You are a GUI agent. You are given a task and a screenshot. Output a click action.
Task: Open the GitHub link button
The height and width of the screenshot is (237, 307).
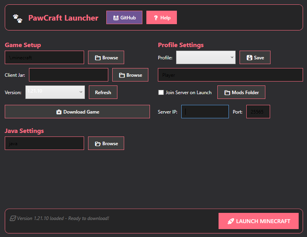(x=124, y=17)
